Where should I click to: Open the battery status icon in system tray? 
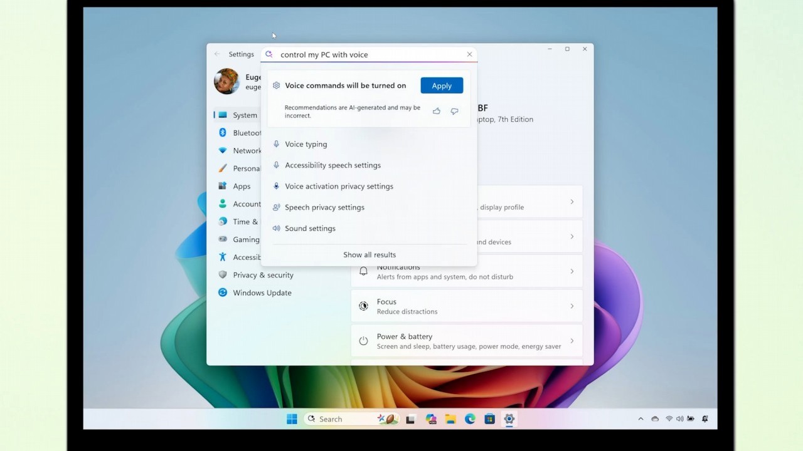690,419
